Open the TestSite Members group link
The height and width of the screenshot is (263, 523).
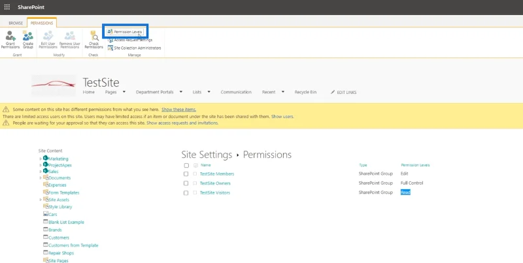coord(217,174)
